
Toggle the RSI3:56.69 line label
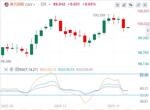pos(85,70)
